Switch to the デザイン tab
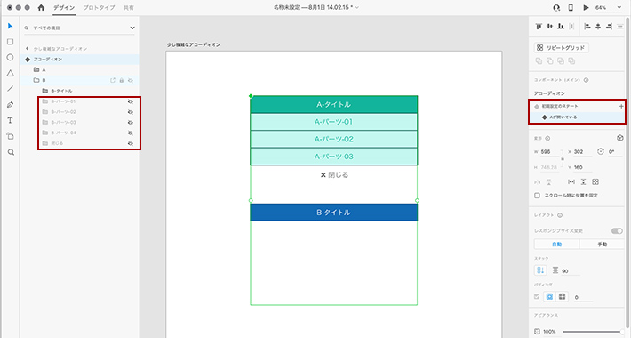631x338 pixels. [x=64, y=8]
